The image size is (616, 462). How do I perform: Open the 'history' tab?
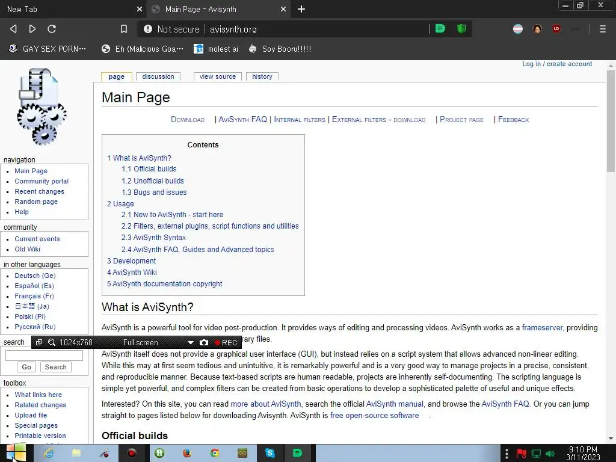[262, 76]
